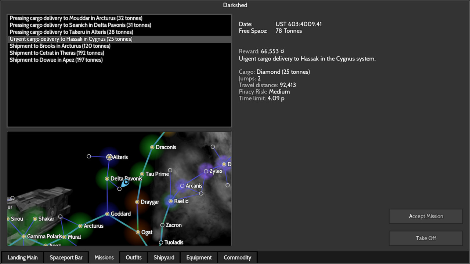Click the Tau Prime system node
This screenshot has width=470, height=264.
point(142,174)
